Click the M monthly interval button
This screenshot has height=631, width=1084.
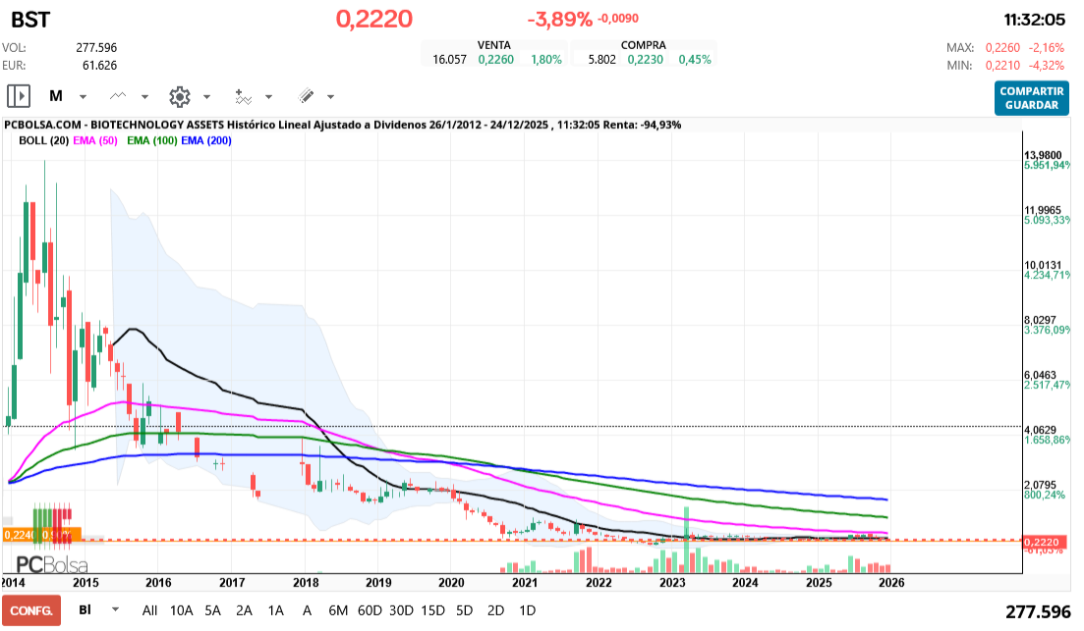click(x=56, y=96)
